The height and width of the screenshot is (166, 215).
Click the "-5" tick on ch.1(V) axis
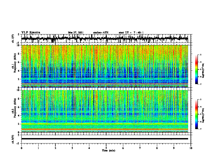coord(18,43)
